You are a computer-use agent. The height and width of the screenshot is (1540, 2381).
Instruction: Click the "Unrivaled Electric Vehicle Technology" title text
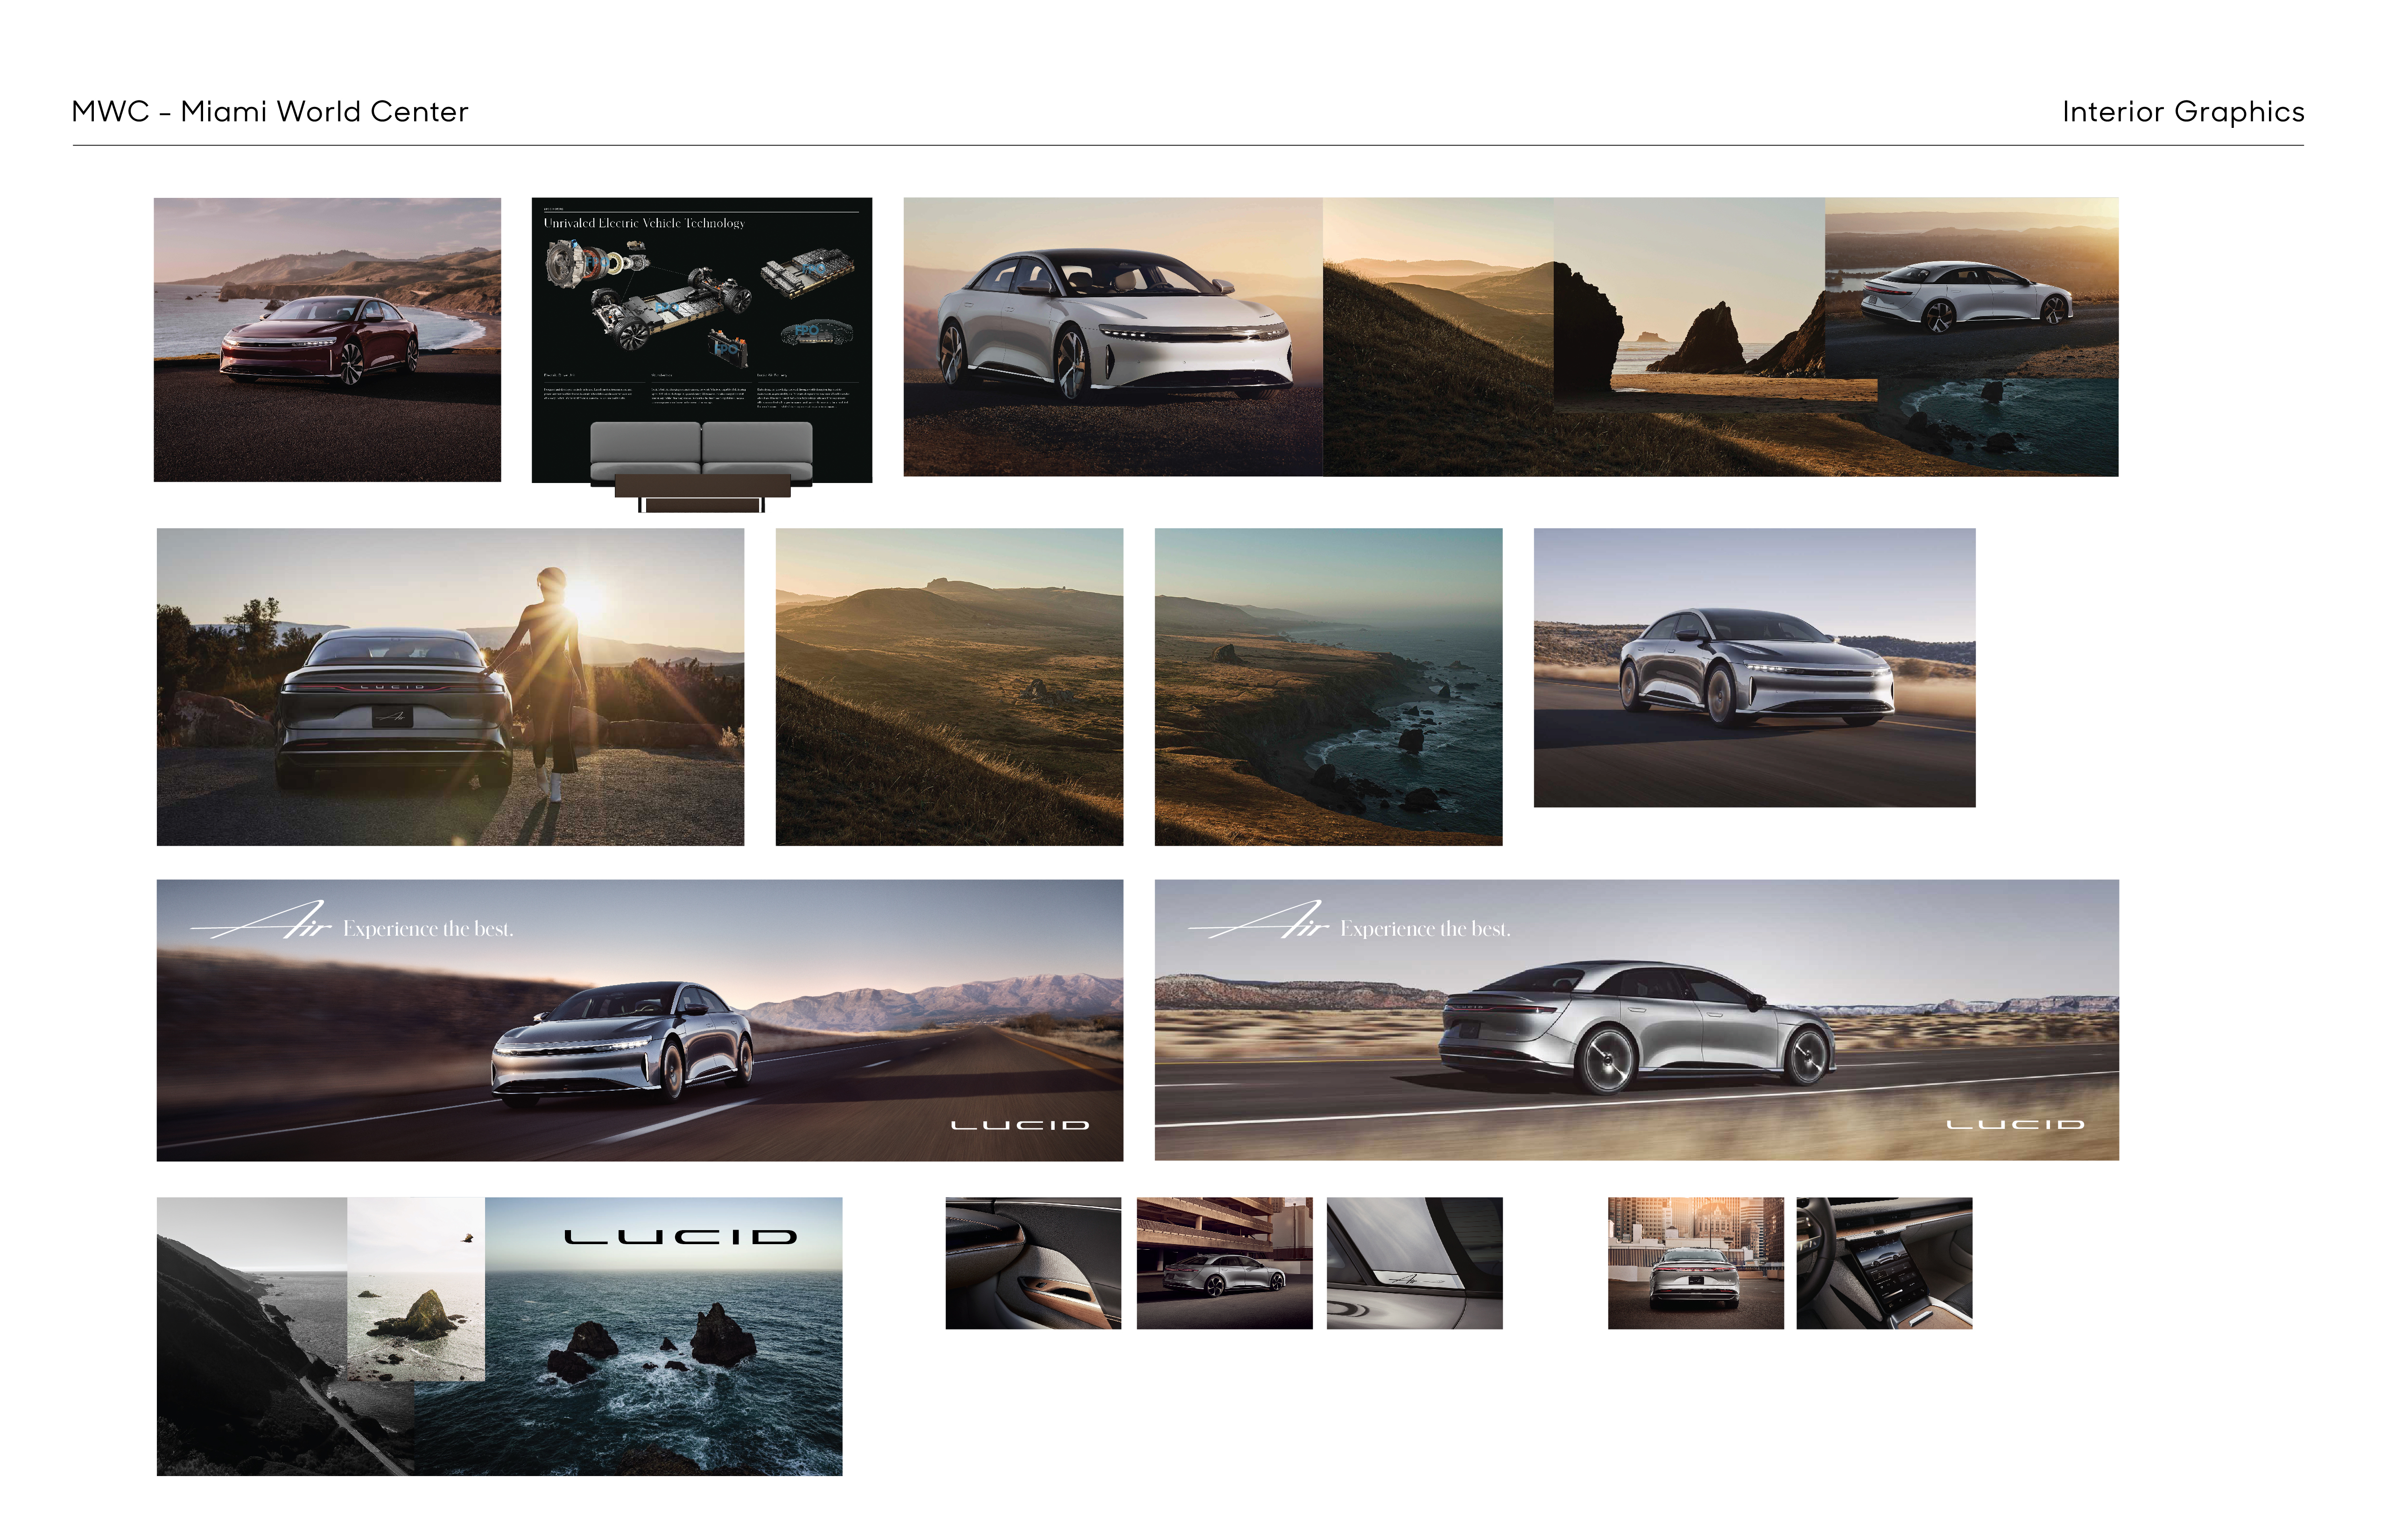(644, 223)
